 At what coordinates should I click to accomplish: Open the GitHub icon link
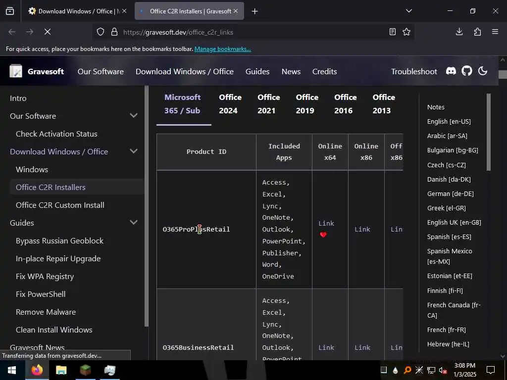click(466, 71)
